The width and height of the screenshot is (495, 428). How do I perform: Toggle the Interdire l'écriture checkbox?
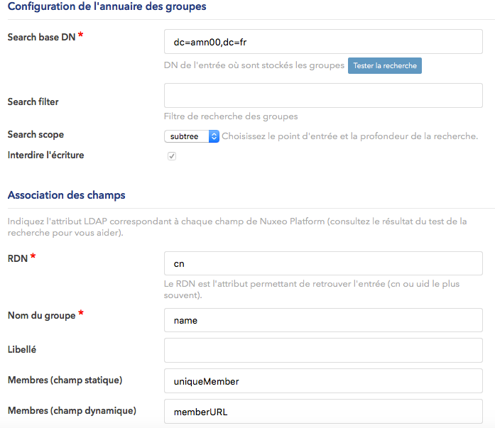pyautogui.click(x=172, y=156)
